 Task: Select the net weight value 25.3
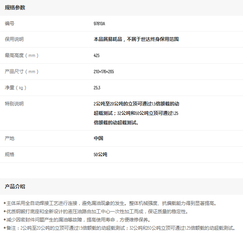click(97, 88)
